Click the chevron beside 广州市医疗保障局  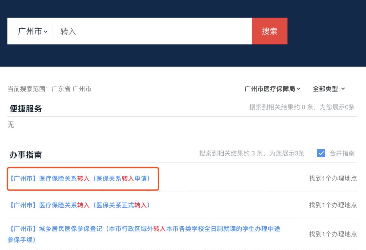(298, 89)
